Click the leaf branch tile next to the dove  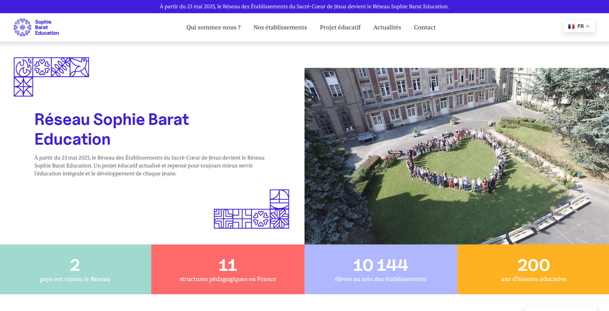(61, 67)
